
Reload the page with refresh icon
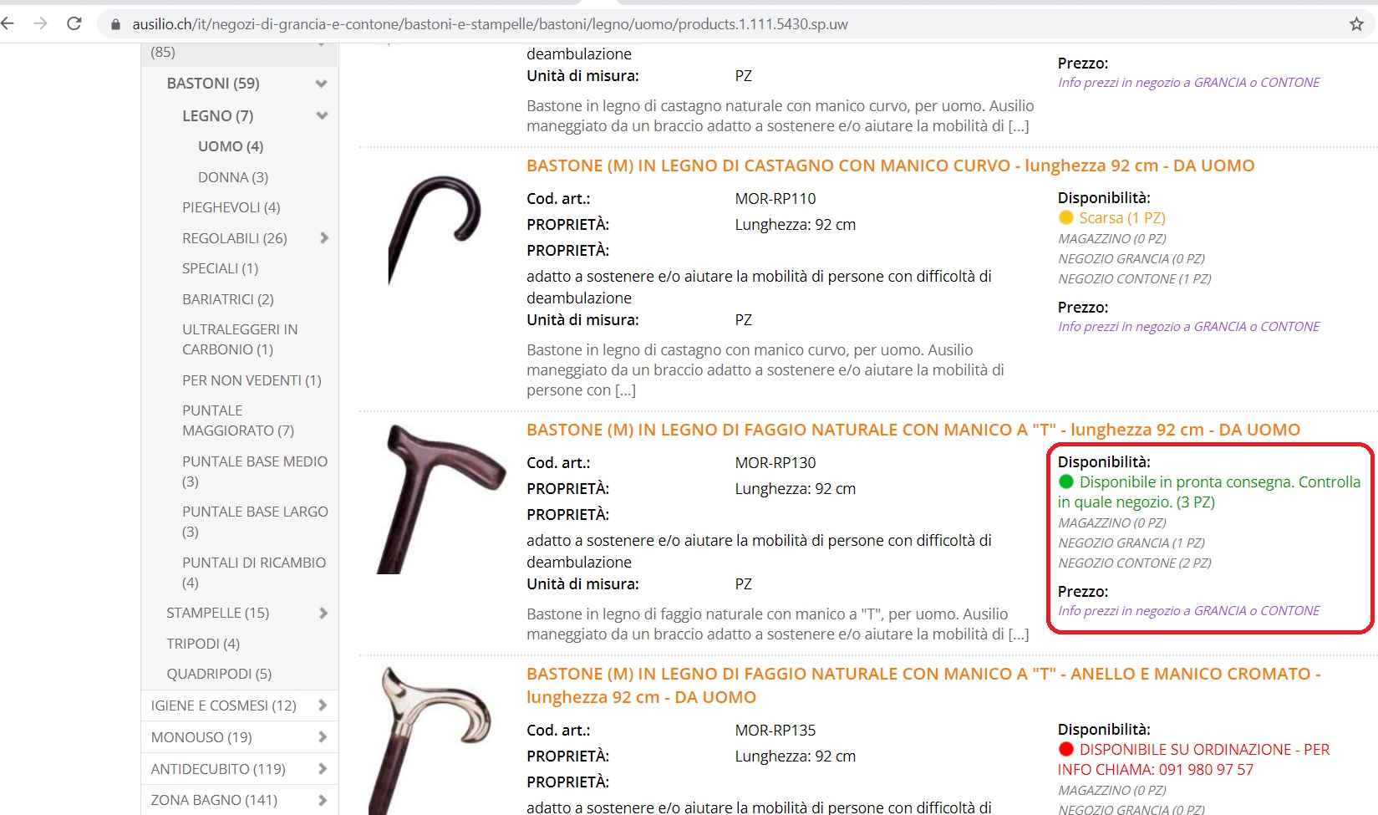coord(74,23)
